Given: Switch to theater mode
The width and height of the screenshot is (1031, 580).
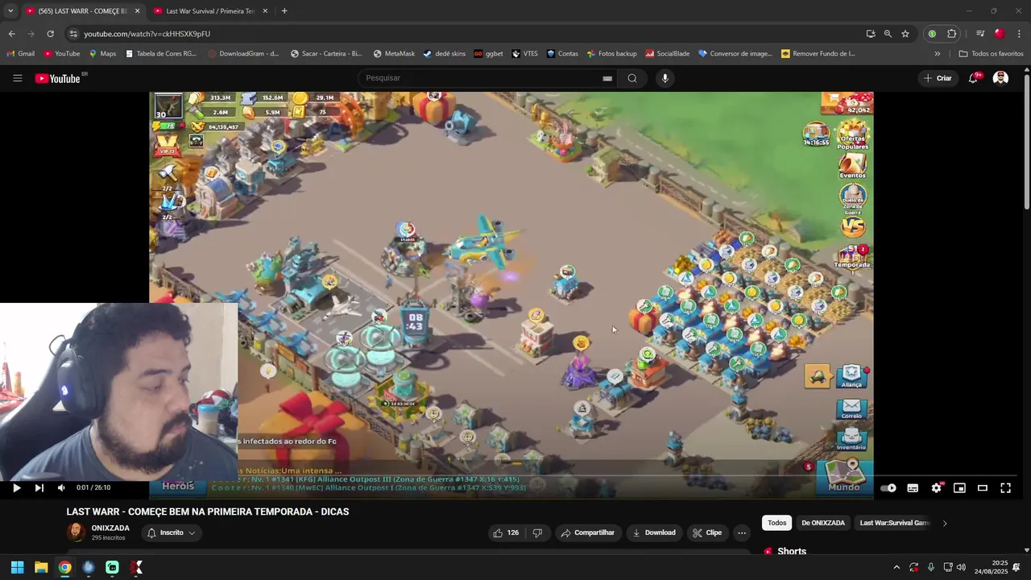Looking at the screenshot, I should 983,487.
